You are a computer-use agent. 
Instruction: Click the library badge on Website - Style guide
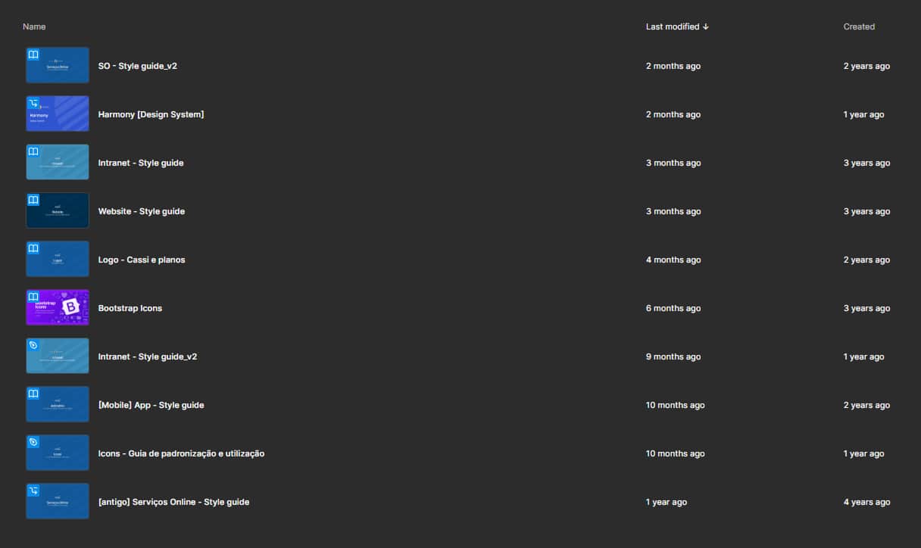click(33, 200)
